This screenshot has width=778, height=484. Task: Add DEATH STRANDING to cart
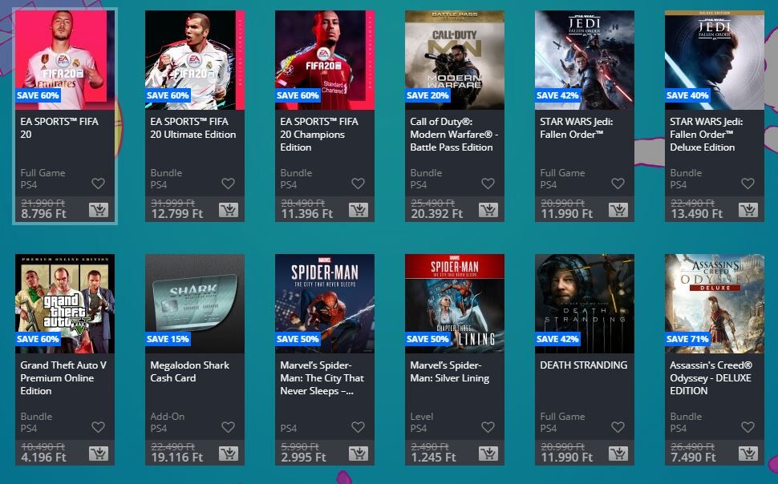click(618, 454)
